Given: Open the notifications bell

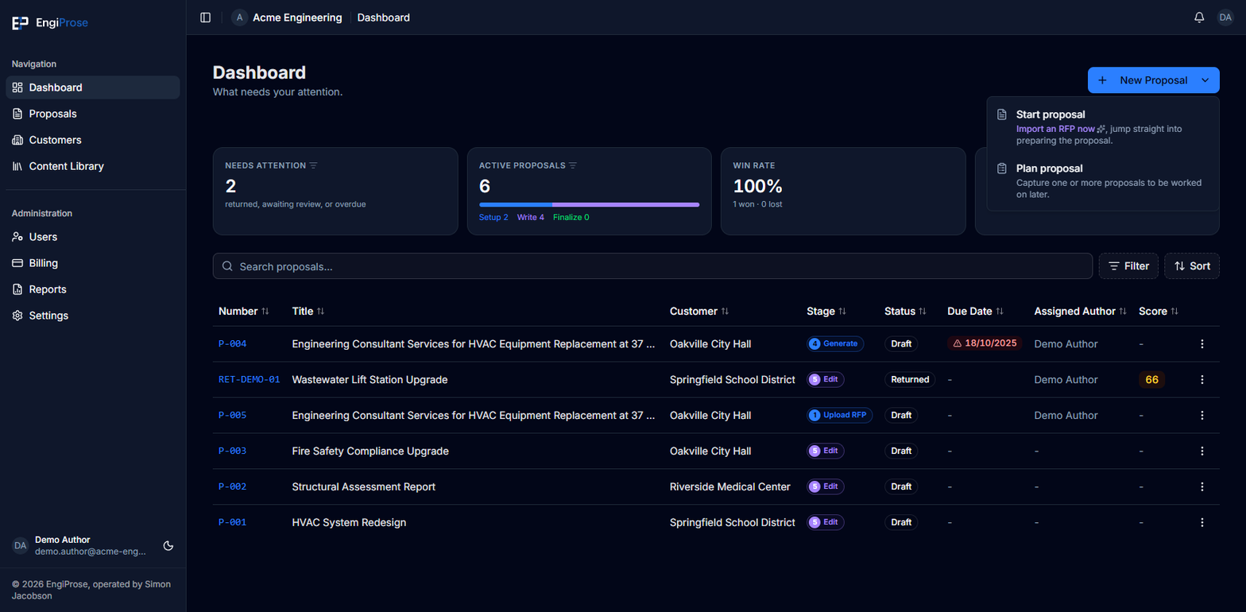Looking at the screenshot, I should tap(1199, 17).
